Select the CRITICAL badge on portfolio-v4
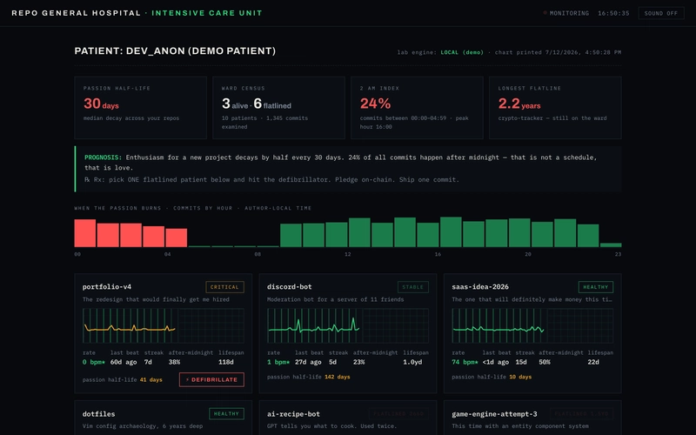696x435 pixels. point(224,287)
